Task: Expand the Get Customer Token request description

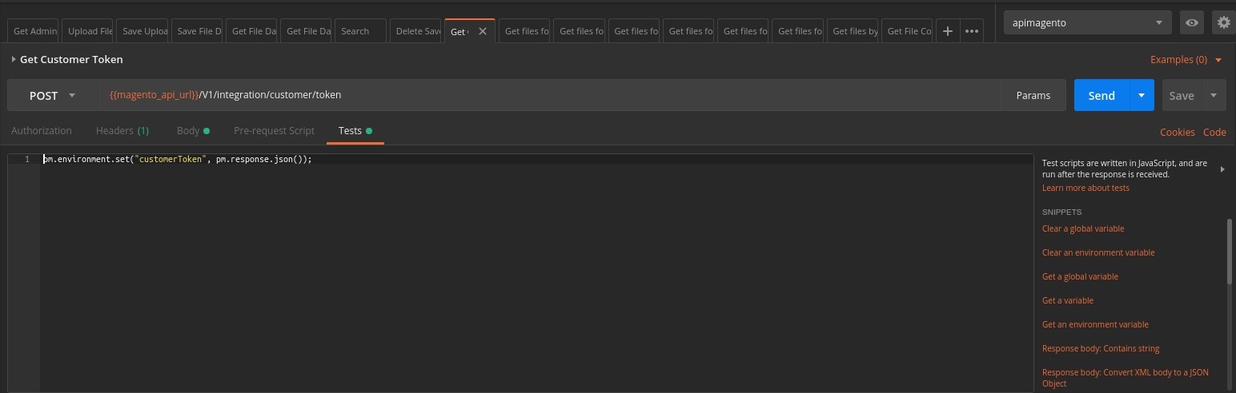Action: pyautogui.click(x=14, y=59)
